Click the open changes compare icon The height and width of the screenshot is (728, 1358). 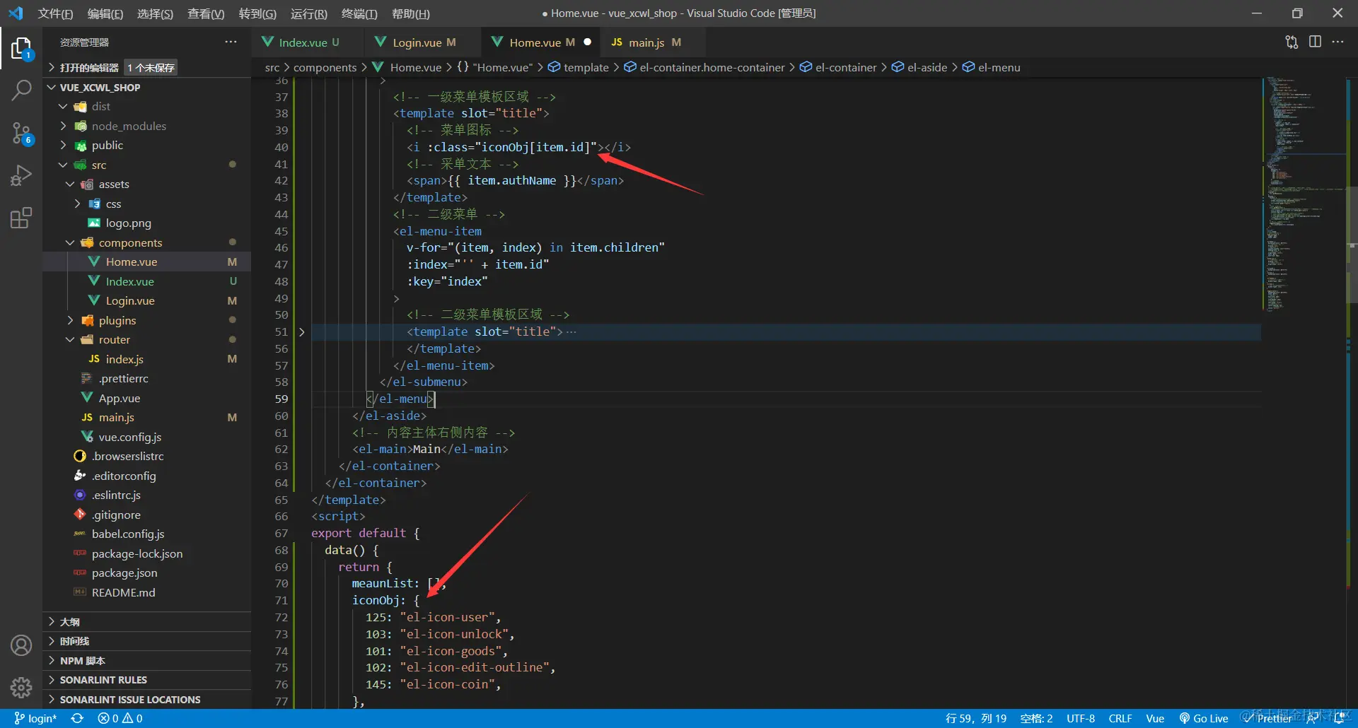point(1292,42)
